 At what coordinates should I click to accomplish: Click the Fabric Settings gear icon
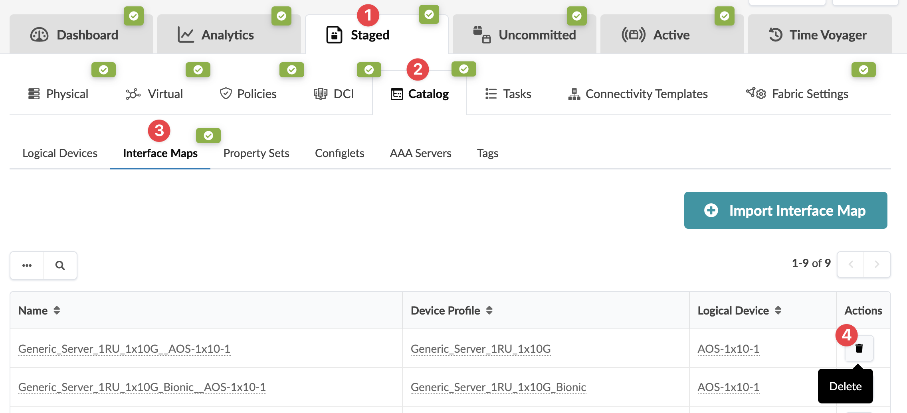(x=756, y=94)
